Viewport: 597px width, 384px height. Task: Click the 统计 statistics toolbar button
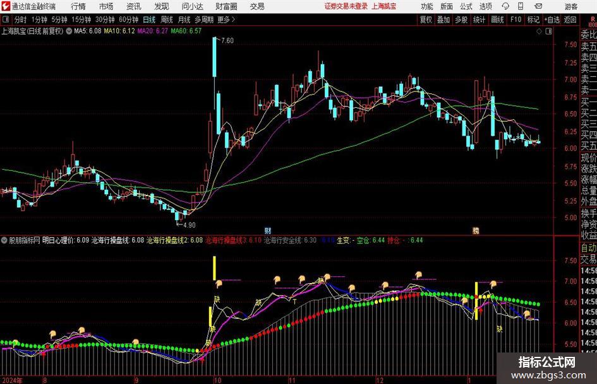tap(479, 20)
